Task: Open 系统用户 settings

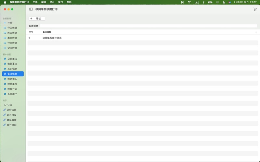Action: click(13, 94)
